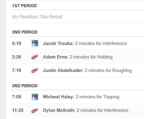Click the 7:19 penalty time
Screen dimensions: 144x119
(x=17, y=70)
